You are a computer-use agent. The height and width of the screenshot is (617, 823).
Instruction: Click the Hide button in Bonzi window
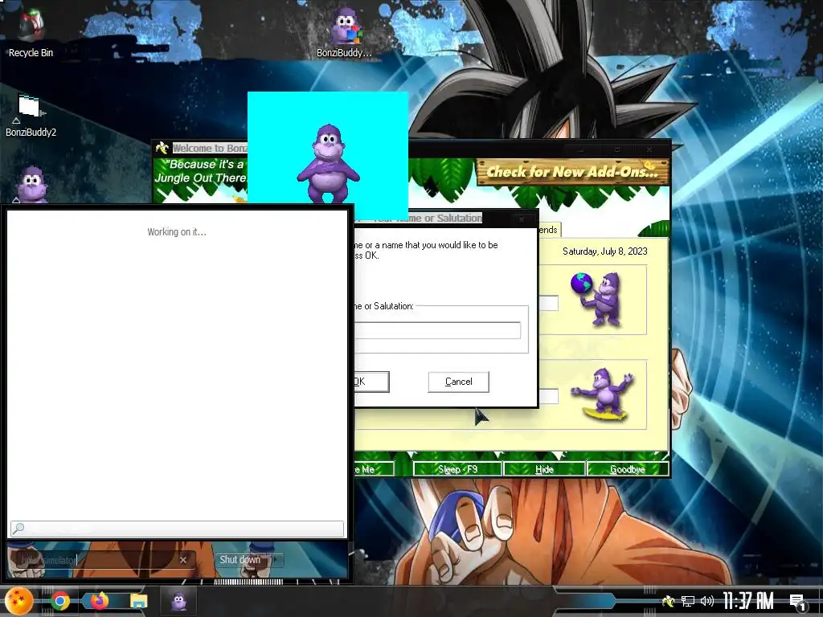click(x=544, y=469)
